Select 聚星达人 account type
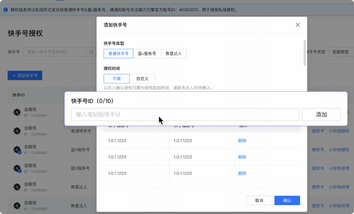This screenshot has height=214, width=354. 173,53
